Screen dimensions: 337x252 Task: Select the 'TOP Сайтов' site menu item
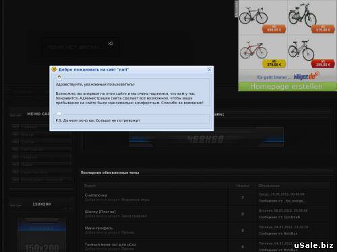tap(41, 149)
